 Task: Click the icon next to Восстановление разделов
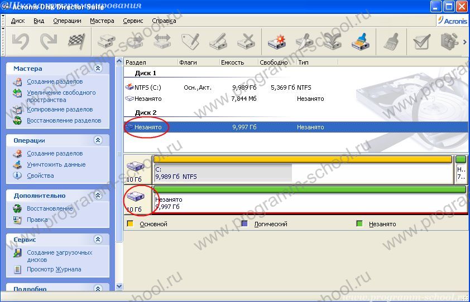point(17,120)
